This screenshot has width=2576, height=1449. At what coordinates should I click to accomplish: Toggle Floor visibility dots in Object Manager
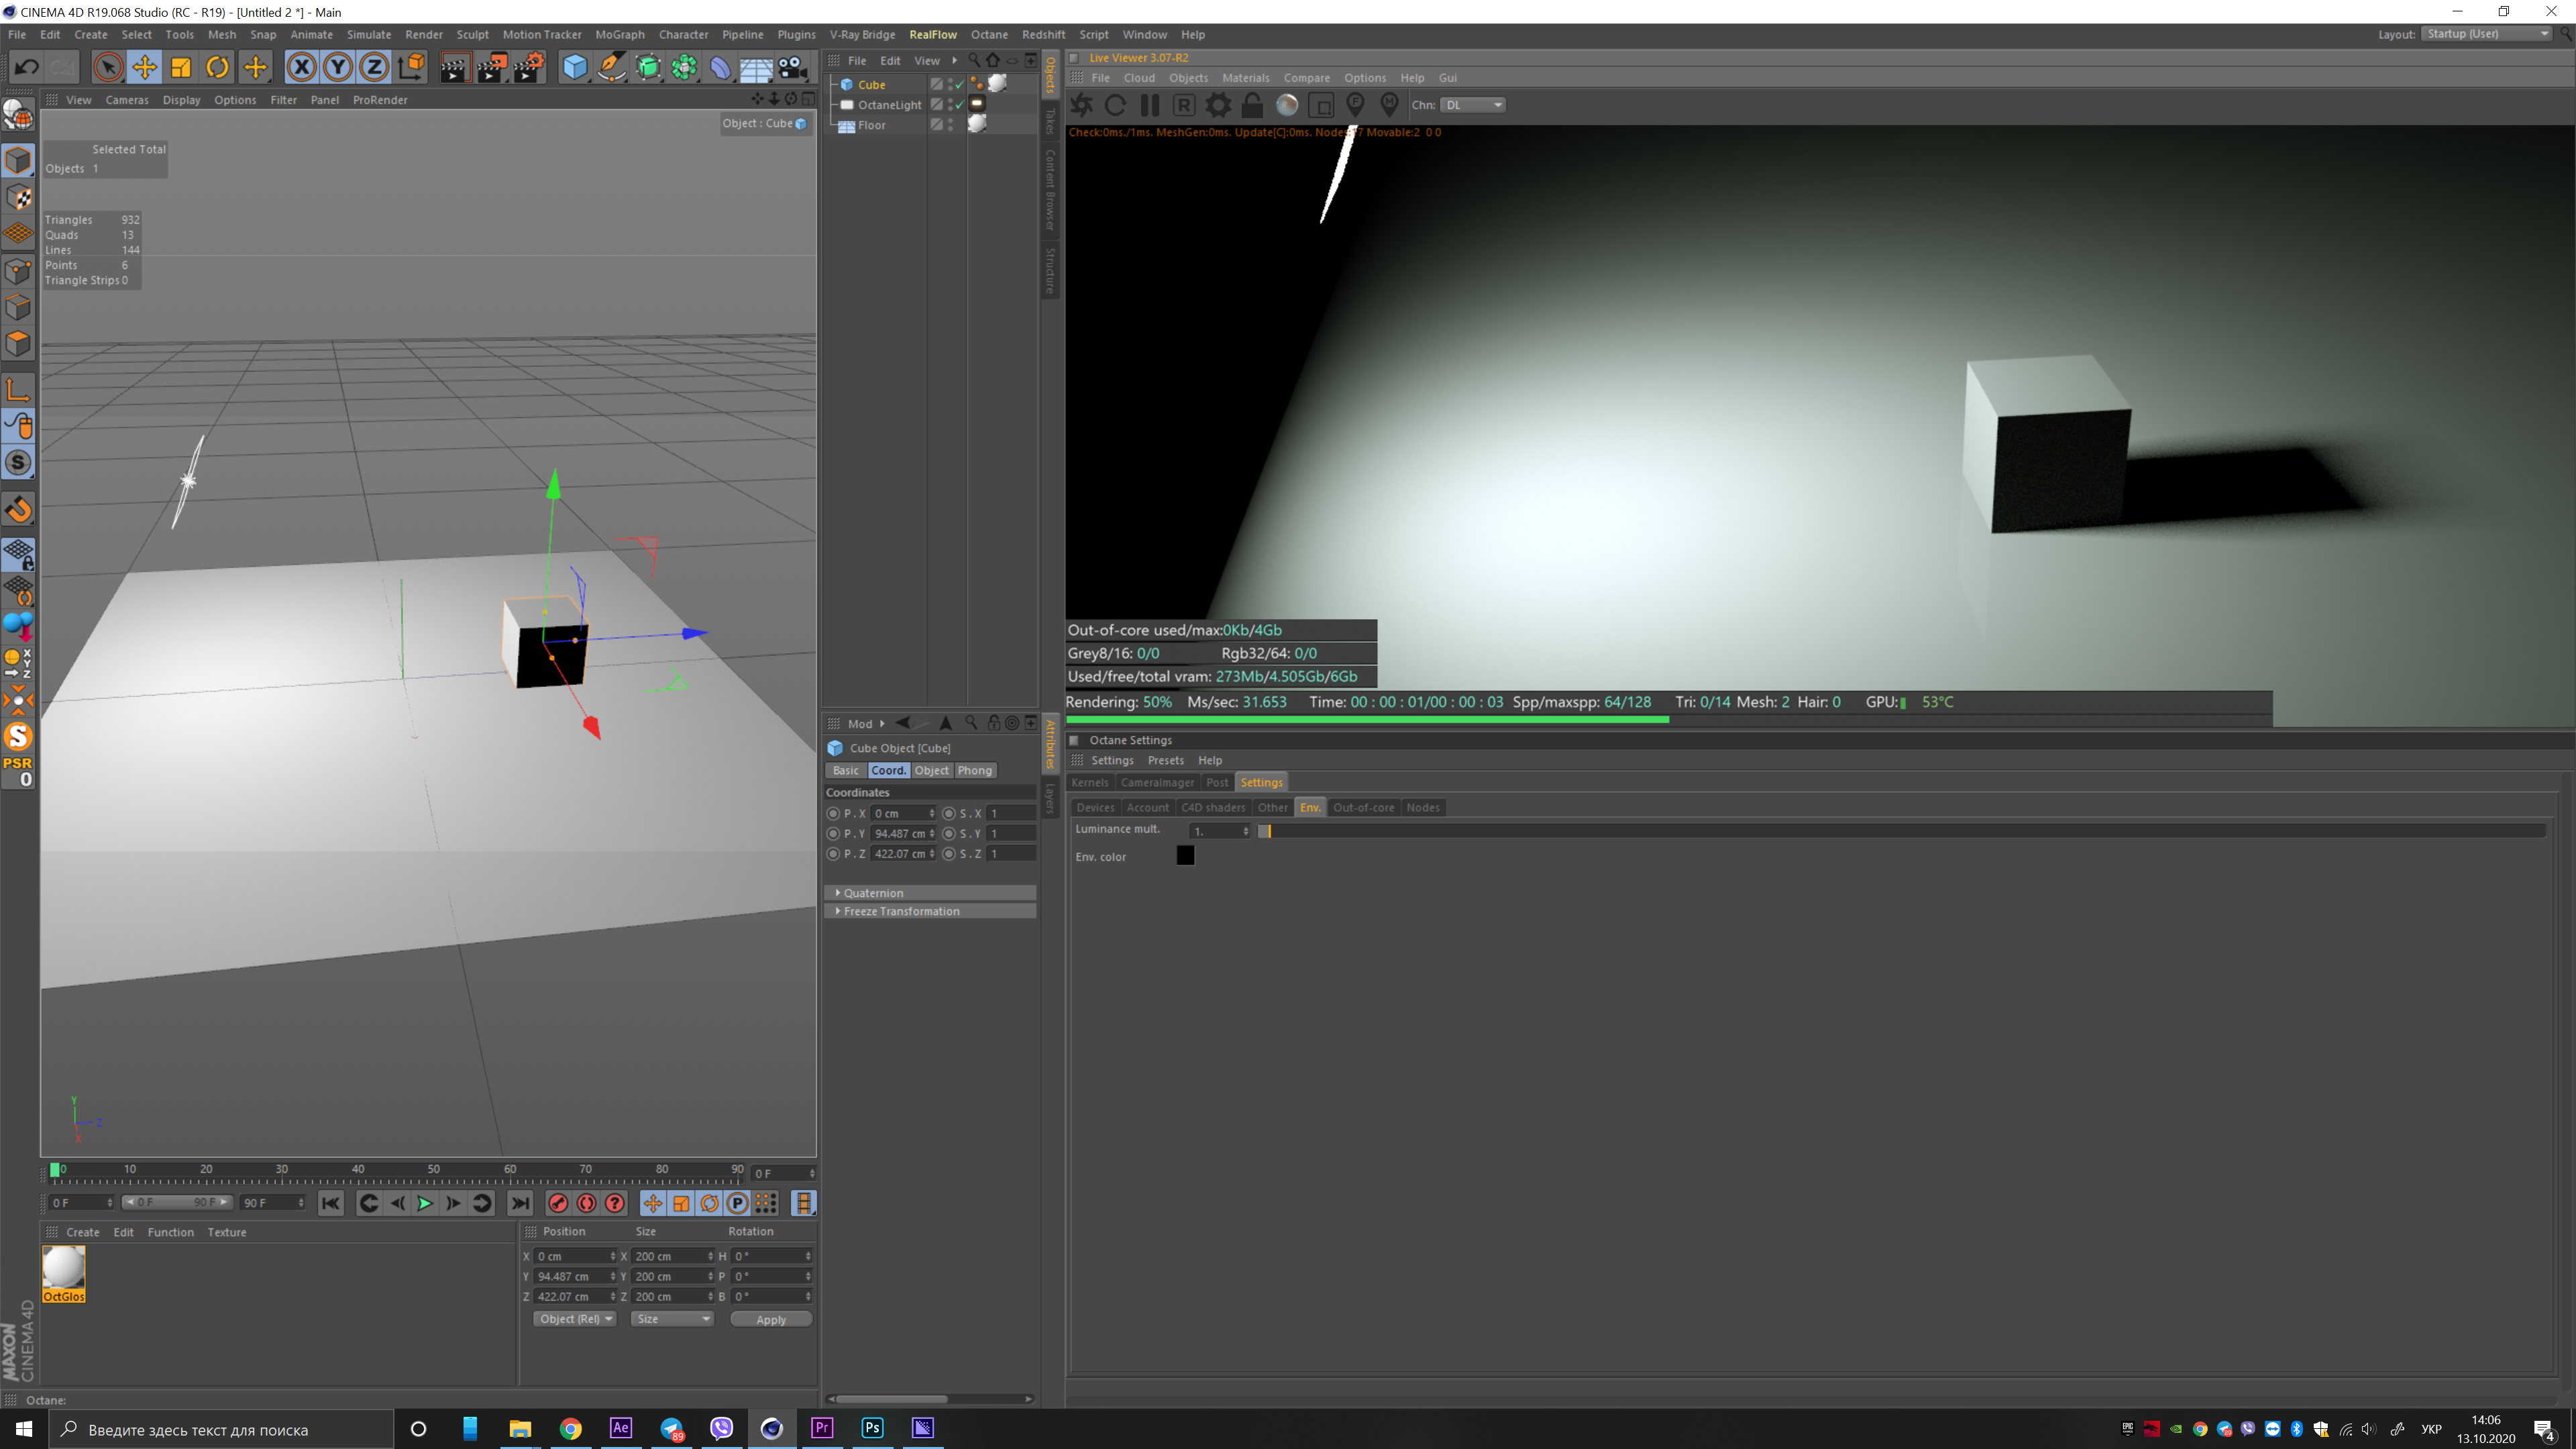pos(950,125)
